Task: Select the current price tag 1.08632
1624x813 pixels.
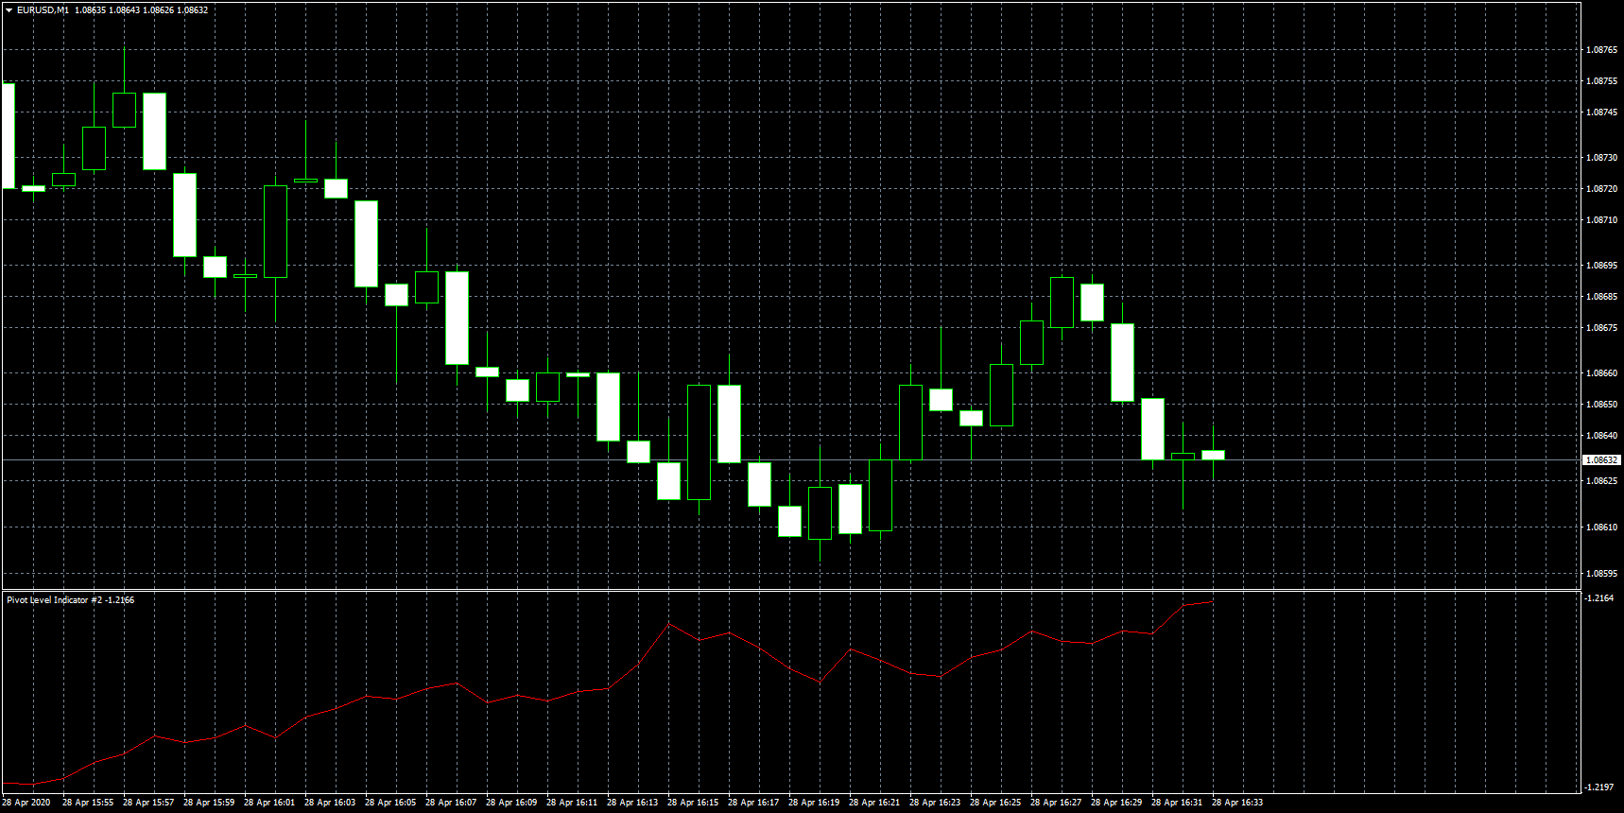Action: (x=1601, y=459)
